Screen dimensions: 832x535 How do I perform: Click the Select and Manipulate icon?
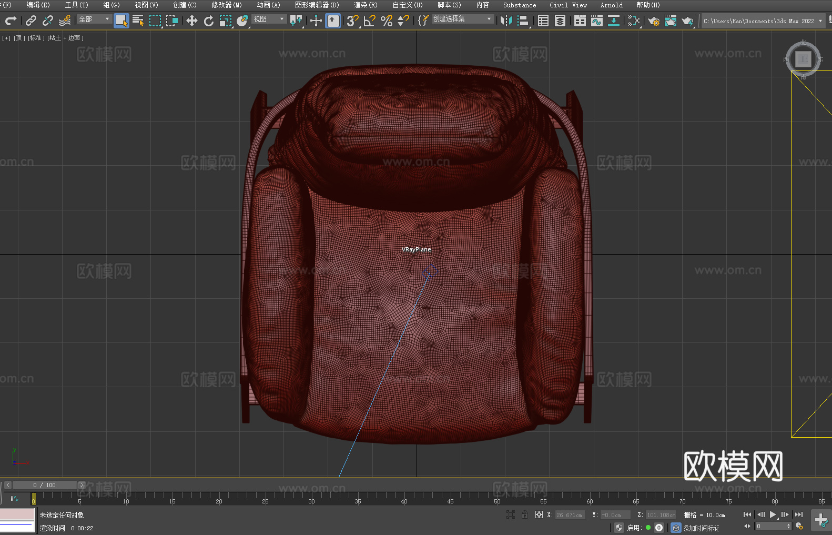[316, 21]
